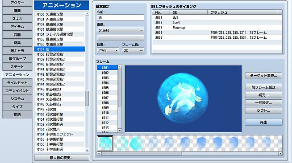Image resolution: width=292 pixels, height=163 pixels.
Task: Open the アクター database tab
Action: pos(17,3)
